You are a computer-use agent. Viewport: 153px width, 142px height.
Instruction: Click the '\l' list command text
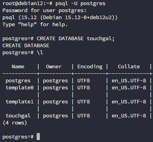click(40, 53)
